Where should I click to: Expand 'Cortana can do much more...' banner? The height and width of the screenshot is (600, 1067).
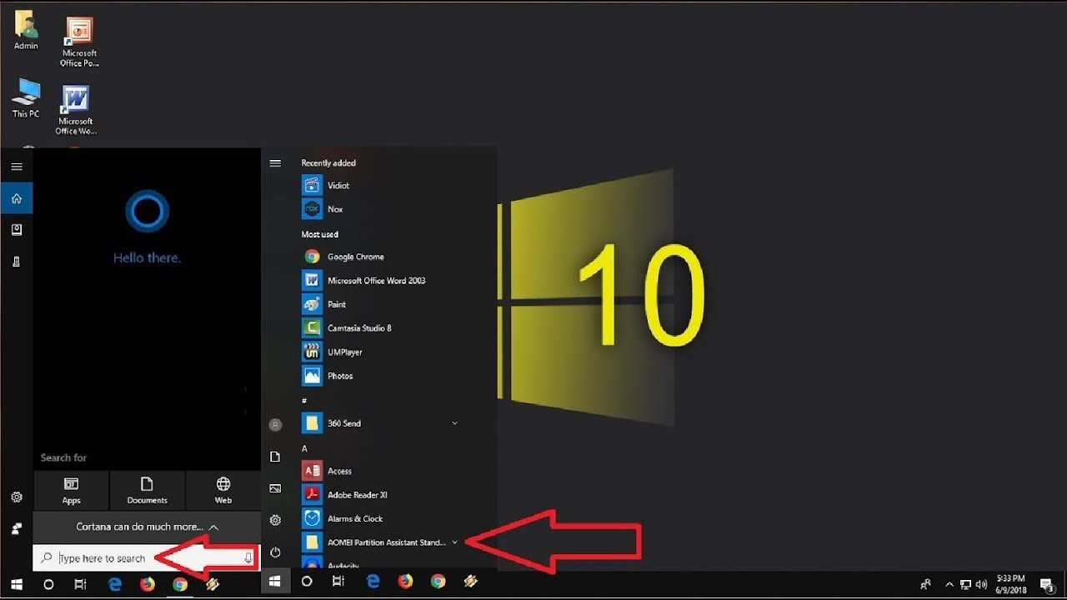coord(147,527)
